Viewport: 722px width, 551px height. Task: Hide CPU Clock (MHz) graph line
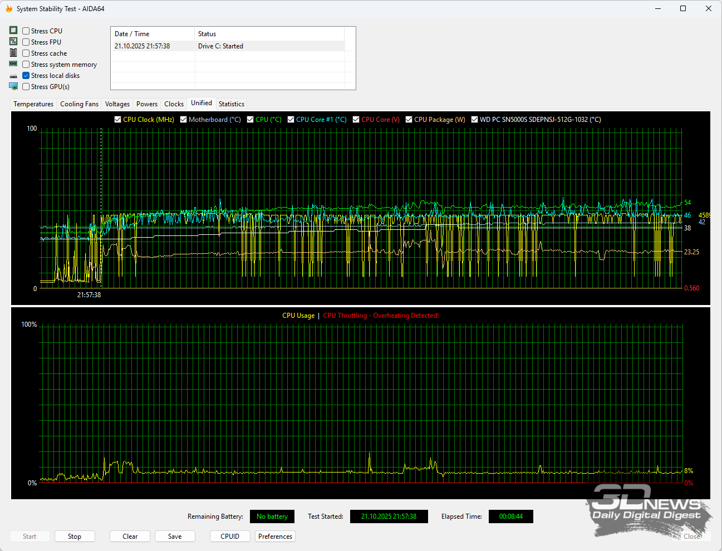coord(117,120)
